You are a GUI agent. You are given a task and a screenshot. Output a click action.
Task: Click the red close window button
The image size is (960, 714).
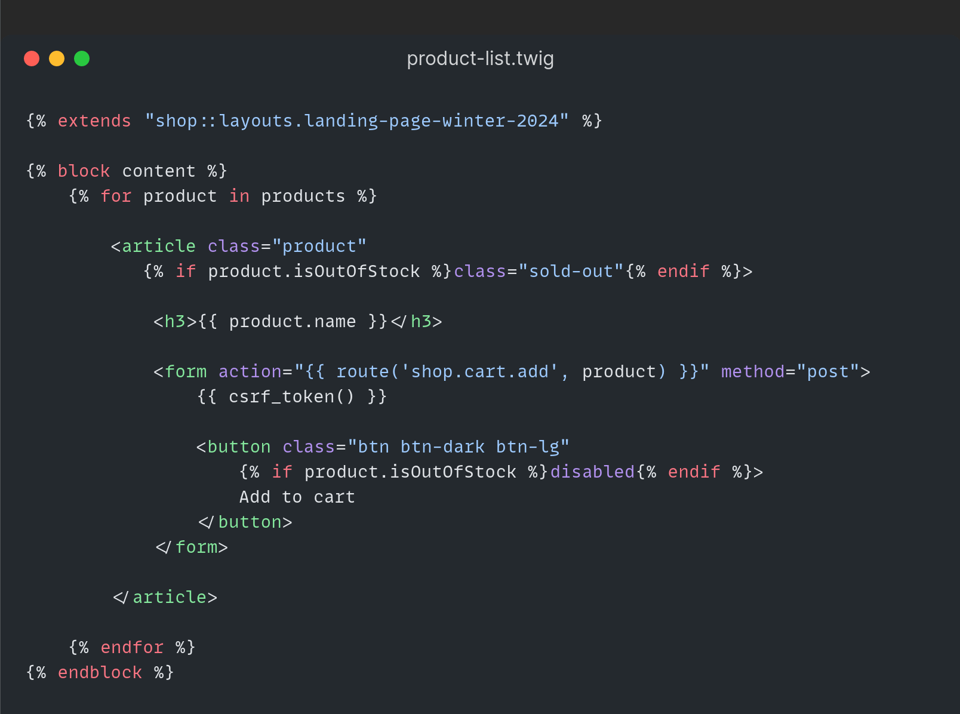[x=32, y=59]
